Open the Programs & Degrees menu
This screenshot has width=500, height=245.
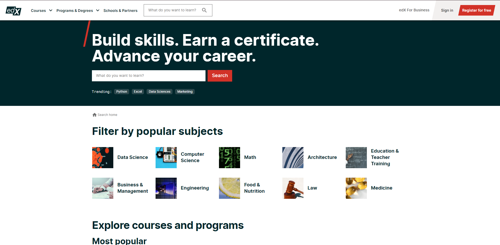pos(75,11)
